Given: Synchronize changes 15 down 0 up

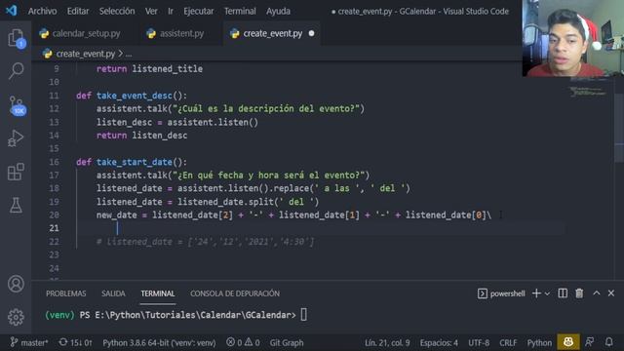Looking at the screenshot, I should point(75,342).
